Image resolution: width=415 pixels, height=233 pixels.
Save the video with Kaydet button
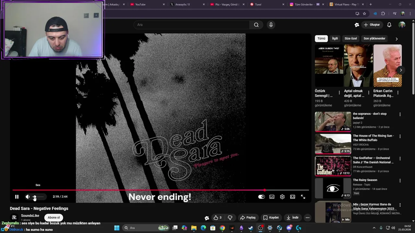(271, 217)
